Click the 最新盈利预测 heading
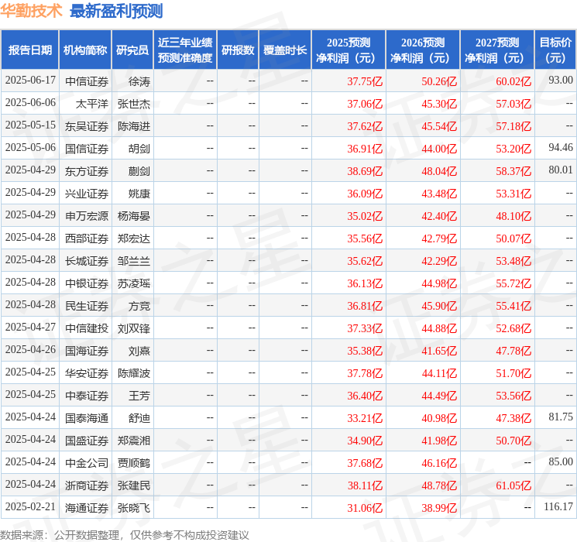The height and width of the screenshot is (542, 577). (x=116, y=11)
